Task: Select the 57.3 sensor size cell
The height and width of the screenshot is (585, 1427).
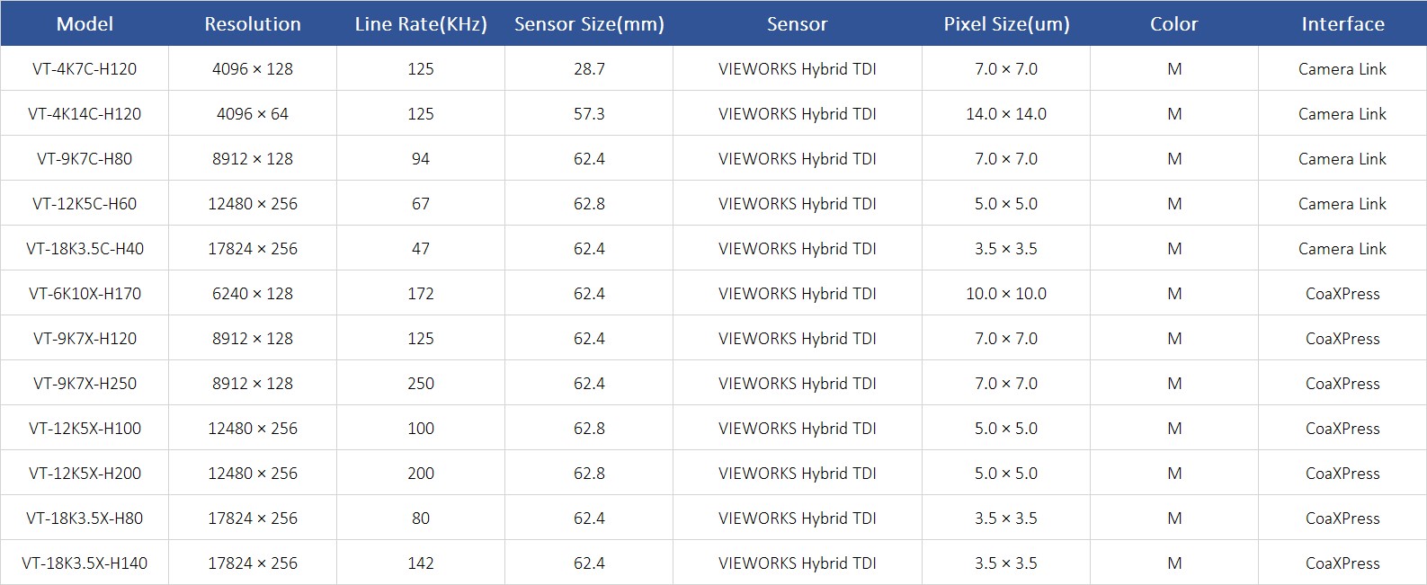Action: click(x=589, y=114)
